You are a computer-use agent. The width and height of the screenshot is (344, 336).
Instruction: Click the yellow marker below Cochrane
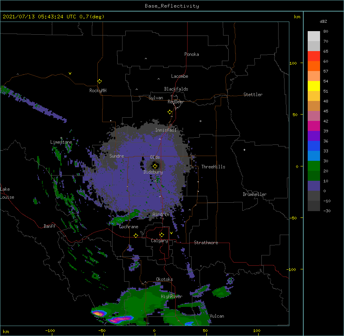[136, 235]
